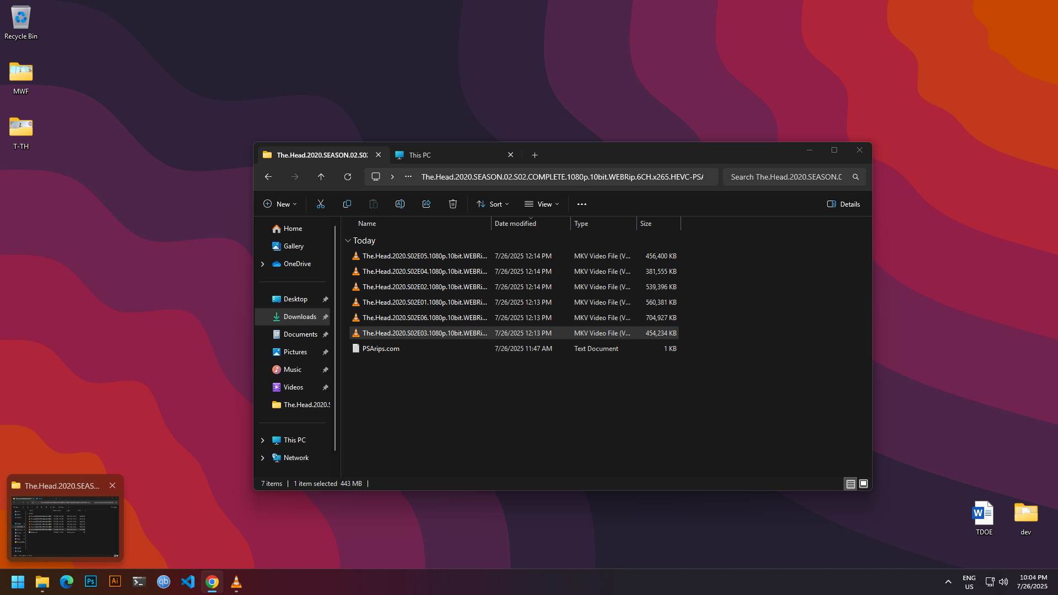Viewport: 1058px width, 595px height.
Task: Open VLC media player from taskbar
Action: coord(236,582)
